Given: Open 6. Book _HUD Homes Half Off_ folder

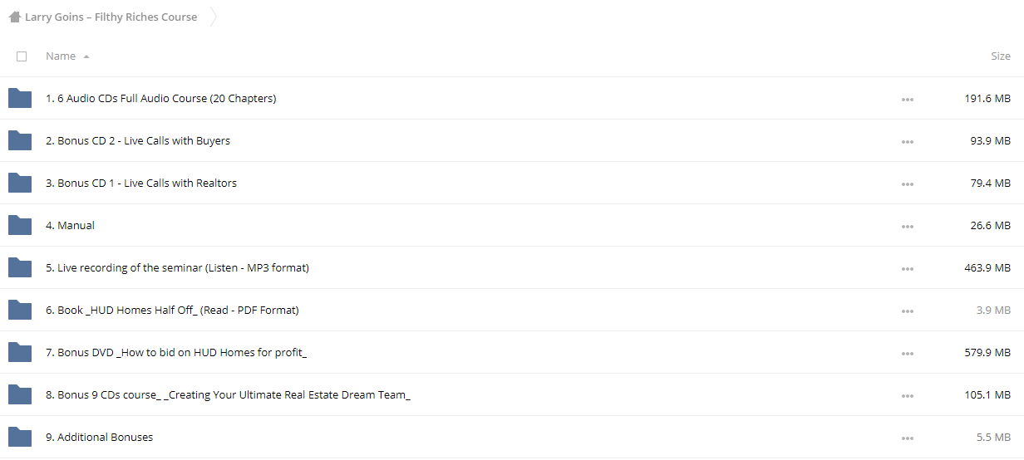Looking at the screenshot, I should point(172,310).
